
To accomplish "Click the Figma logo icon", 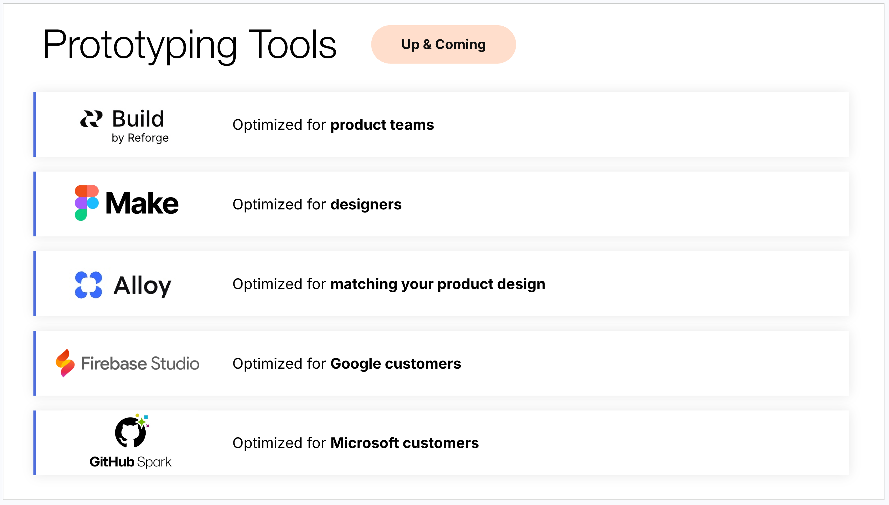I will click(87, 203).
